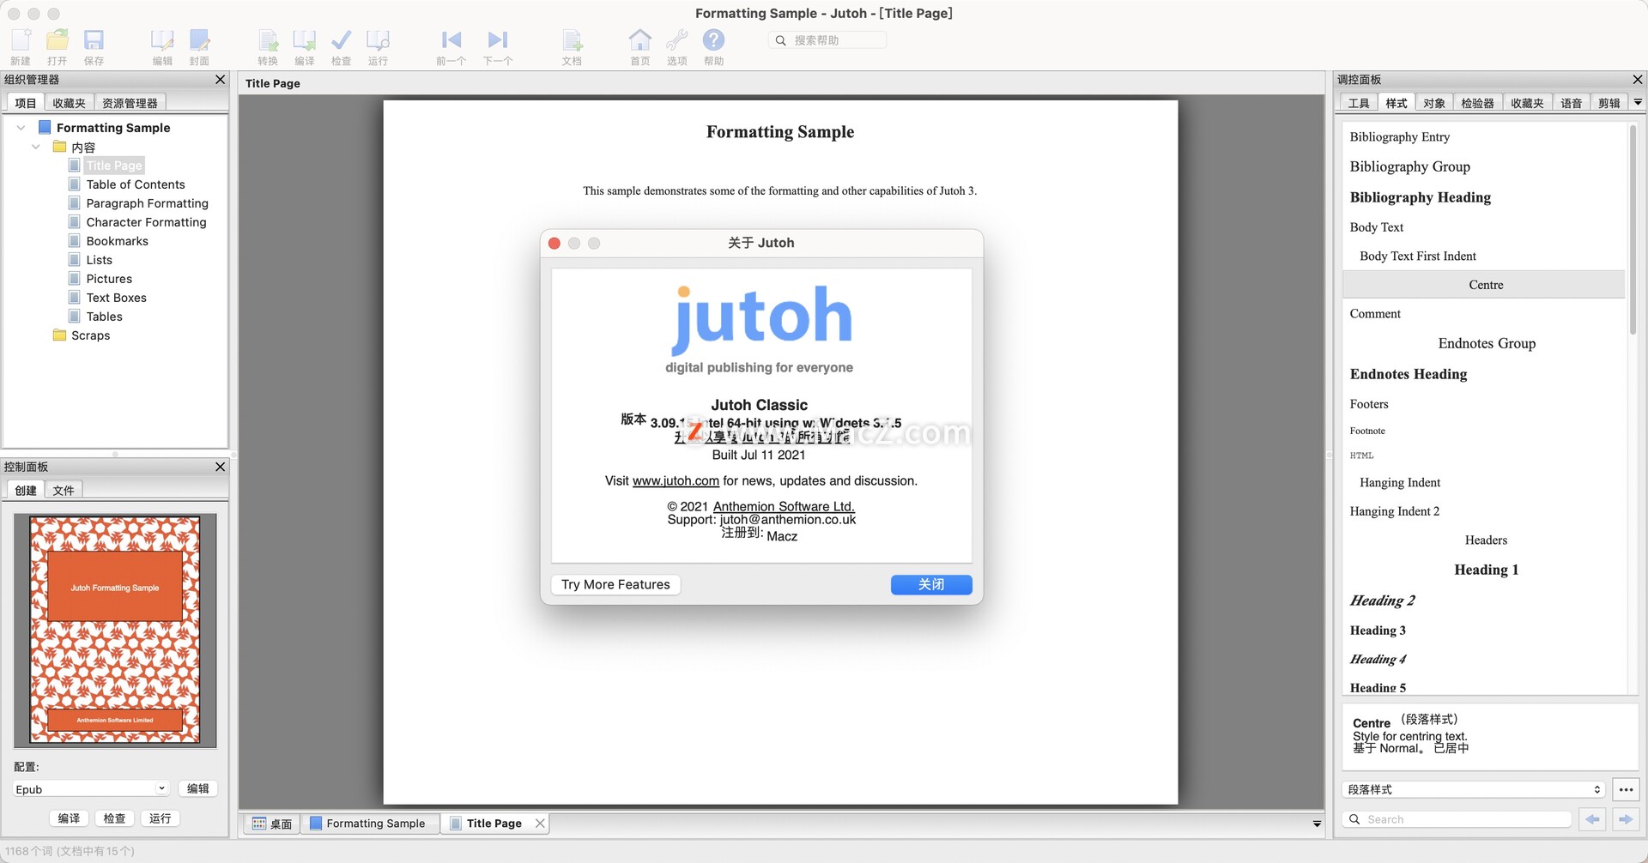Click the Home (首页) toolbar icon
Screen dimensions: 1648x863
640,39
